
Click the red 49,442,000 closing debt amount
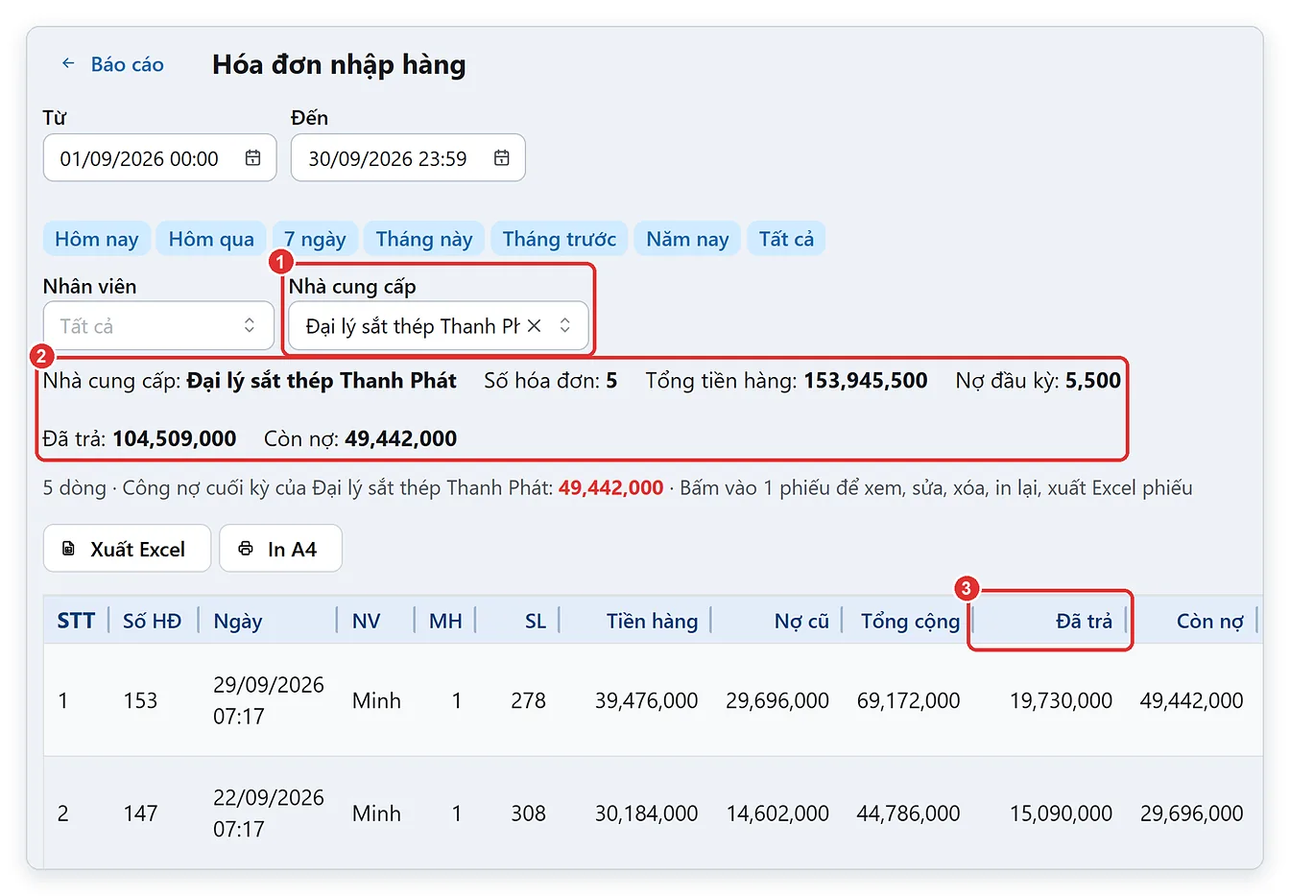tap(610, 487)
